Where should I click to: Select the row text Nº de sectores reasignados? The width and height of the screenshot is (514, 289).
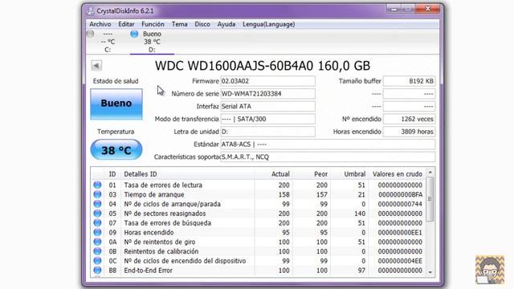click(165, 214)
